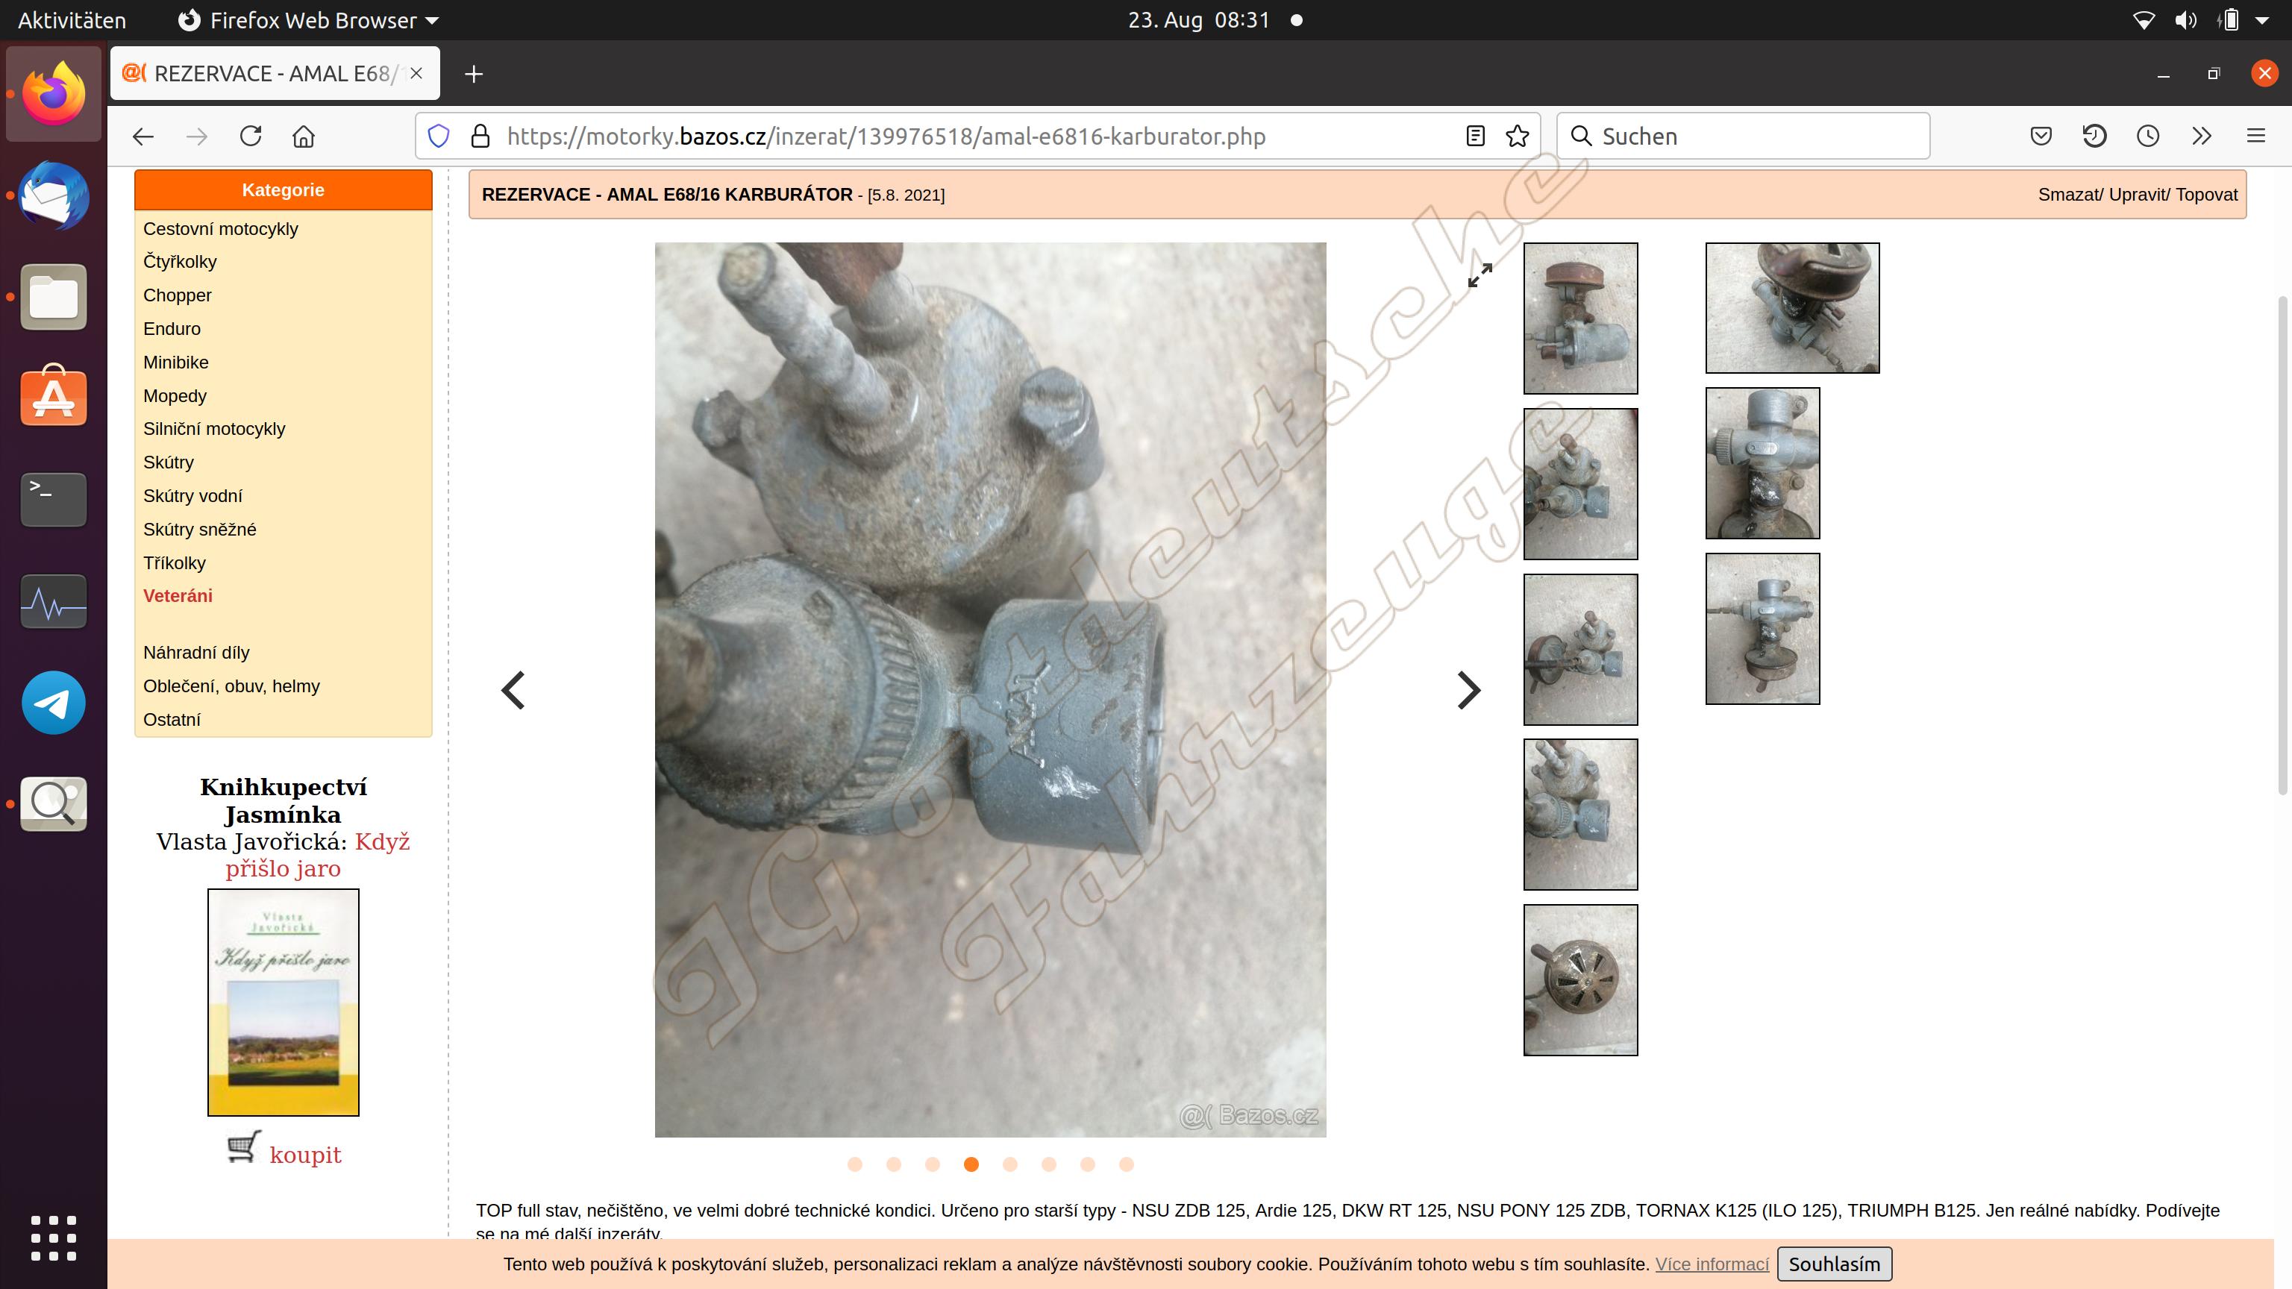Expand the gallery image to fullscreen
The width and height of the screenshot is (2292, 1289).
pyautogui.click(x=1480, y=275)
